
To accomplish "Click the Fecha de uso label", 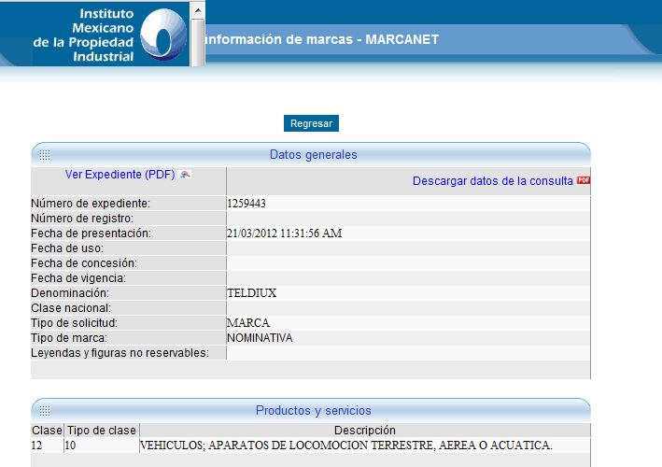I will tap(67, 248).
